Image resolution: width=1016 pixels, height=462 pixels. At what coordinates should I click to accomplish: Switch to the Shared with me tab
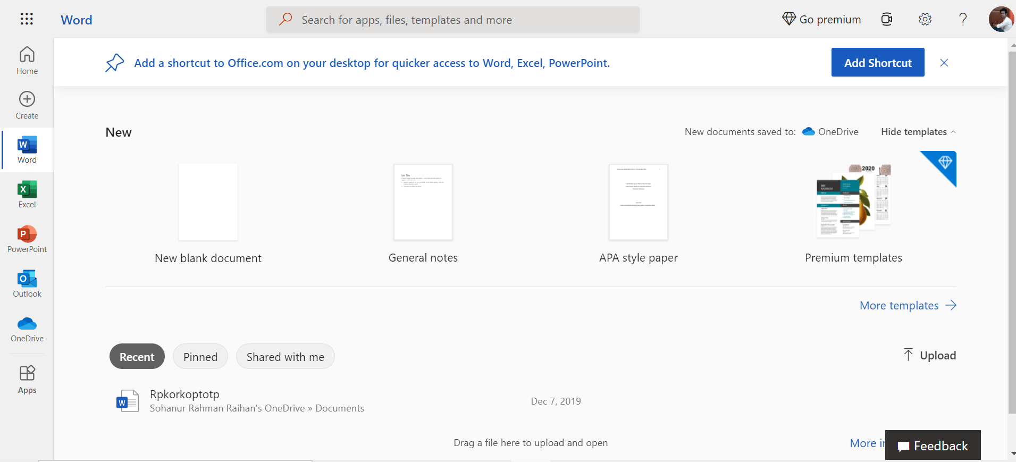pyautogui.click(x=285, y=357)
